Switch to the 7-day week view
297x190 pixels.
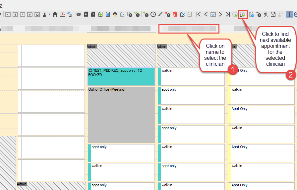23,14
